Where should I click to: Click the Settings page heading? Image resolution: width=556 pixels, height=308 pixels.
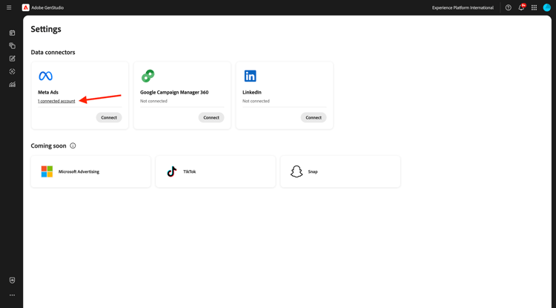[46, 29]
